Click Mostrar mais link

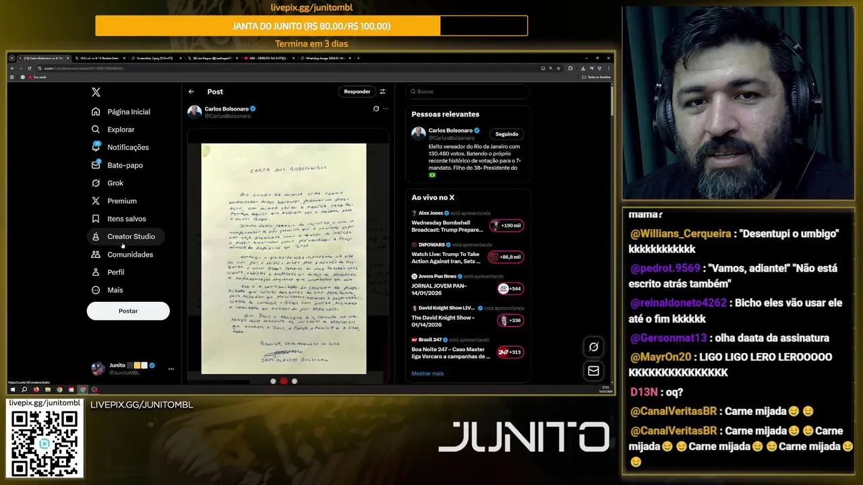[x=427, y=373]
